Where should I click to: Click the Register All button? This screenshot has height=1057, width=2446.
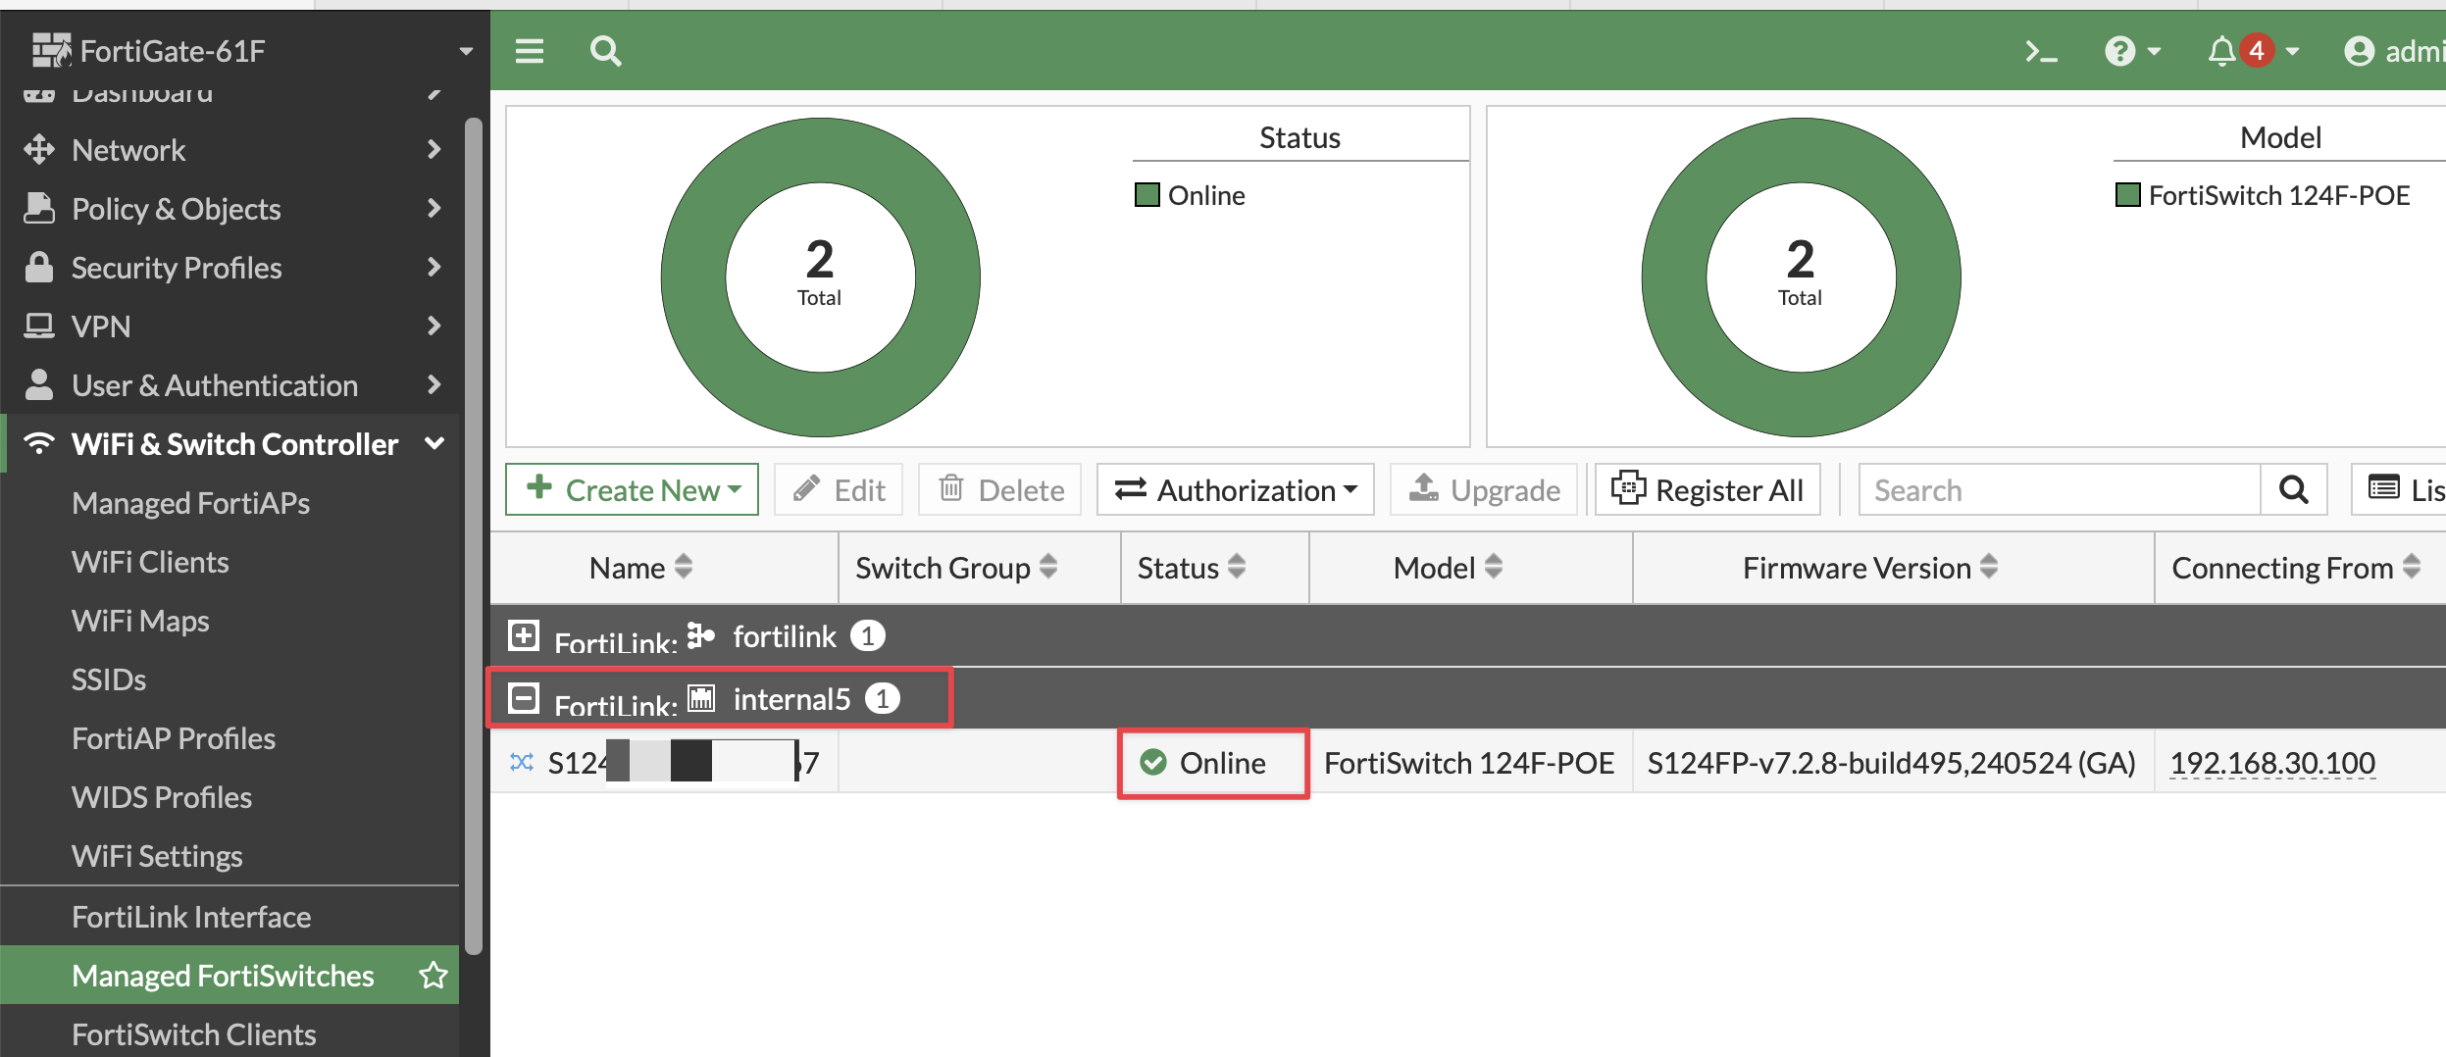pyautogui.click(x=1707, y=489)
